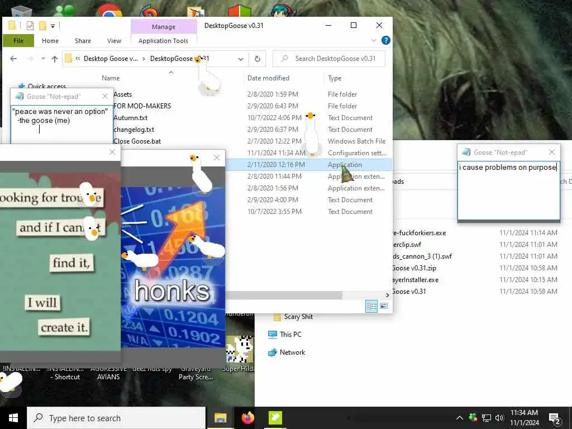This screenshot has width=572, height=429.
Task: Click the 'I will create it' meme image
Action: click(x=60, y=262)
